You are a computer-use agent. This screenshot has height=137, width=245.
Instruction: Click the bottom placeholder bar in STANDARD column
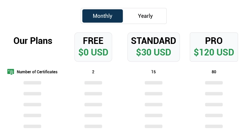[x=153, y=126]
